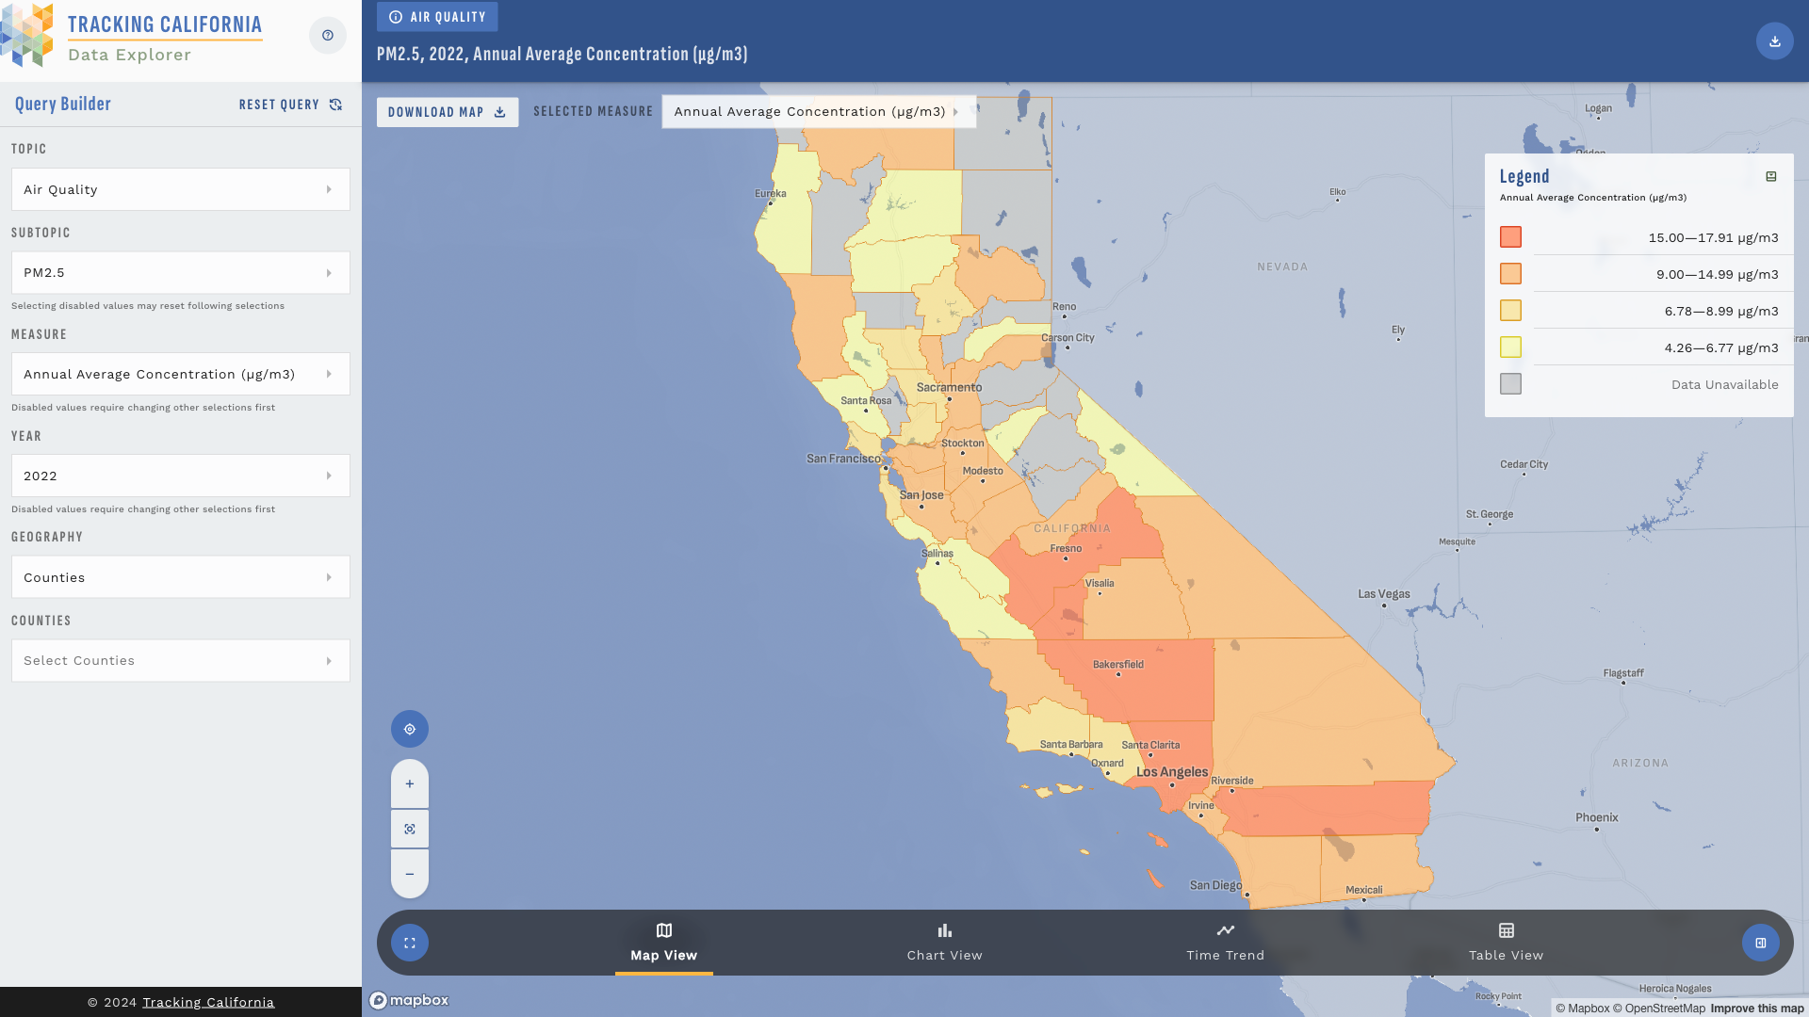Switch to Table View tab
The height and width of the screenshot is (1017, 1809).
(x=1506, y=942)
